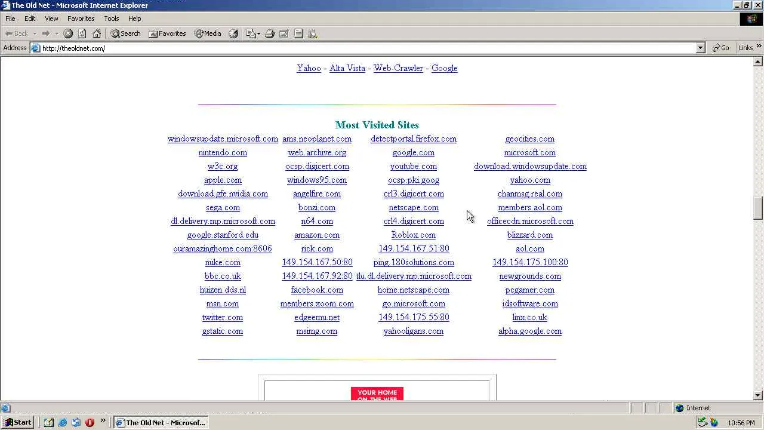
Task: Expand the Quick Launch overflow chevron
Action: (103, 420)
